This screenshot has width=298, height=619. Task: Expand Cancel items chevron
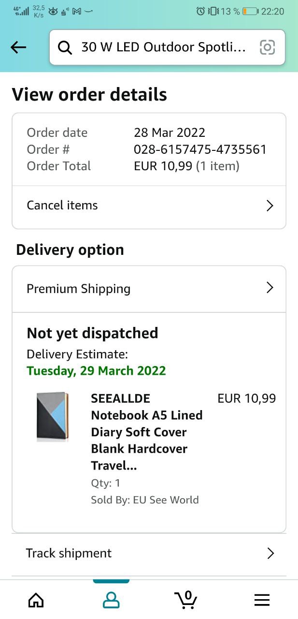270,206
